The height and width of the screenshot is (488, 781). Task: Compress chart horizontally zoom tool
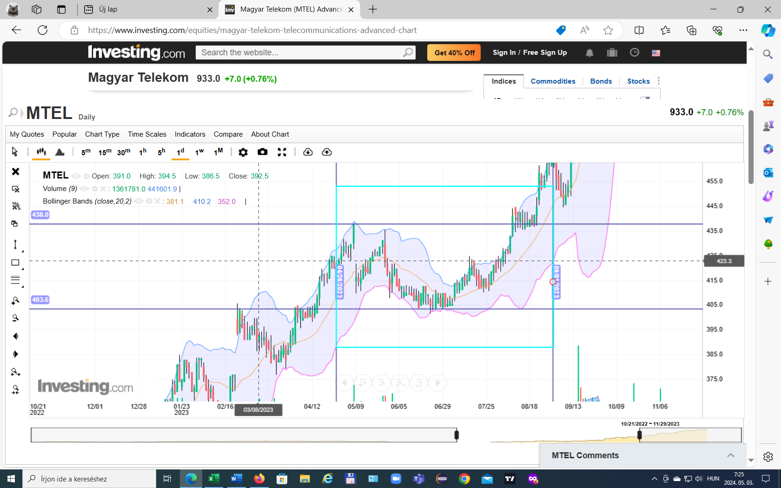pyautogui.click(x=15, y=389)
